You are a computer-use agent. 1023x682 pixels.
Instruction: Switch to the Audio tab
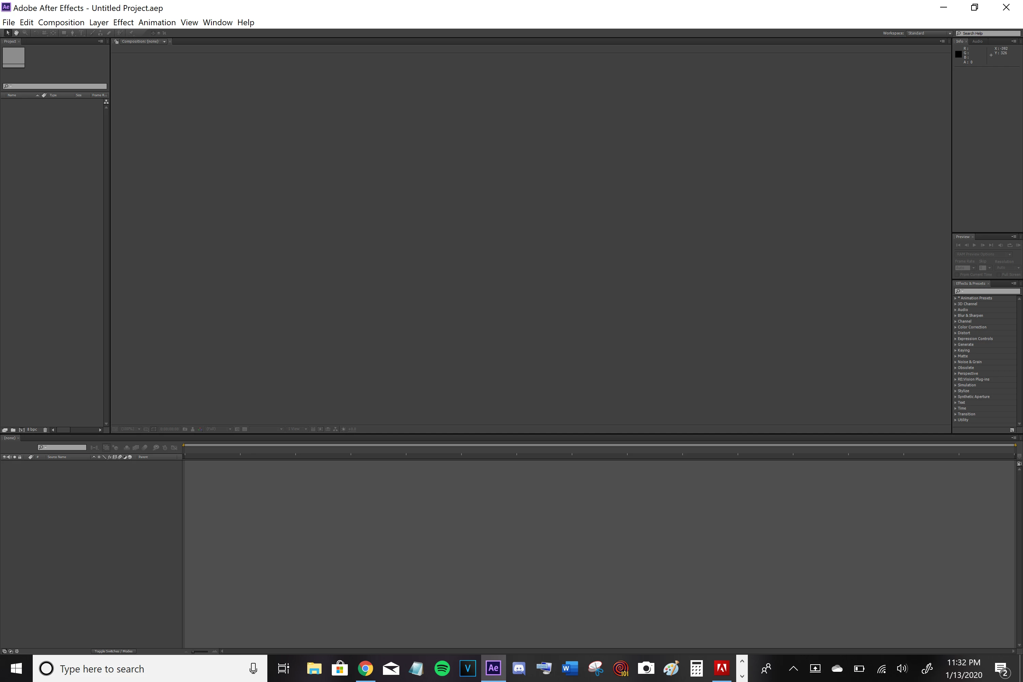click(977, 41)
